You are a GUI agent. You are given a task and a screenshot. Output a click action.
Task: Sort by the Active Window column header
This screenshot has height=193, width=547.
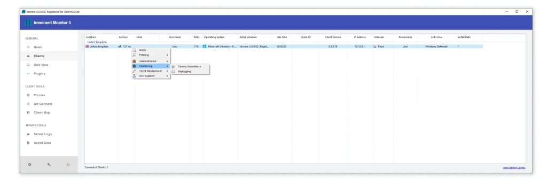(248, 37)
